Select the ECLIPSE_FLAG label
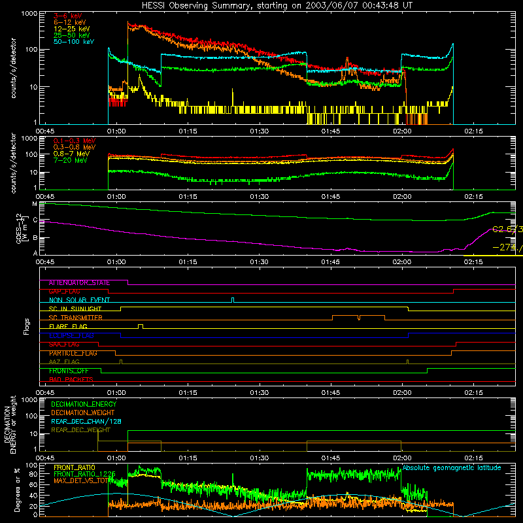Screen dimensions: 523x523 (71, 335)
